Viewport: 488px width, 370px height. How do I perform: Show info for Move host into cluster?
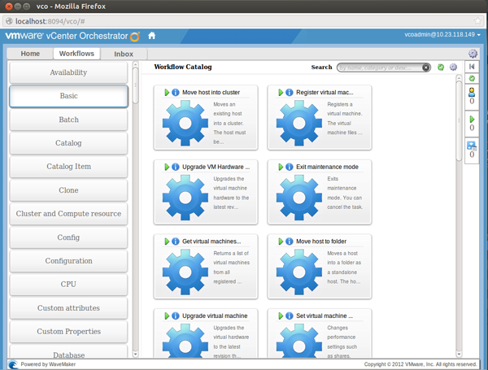(176, 93)
